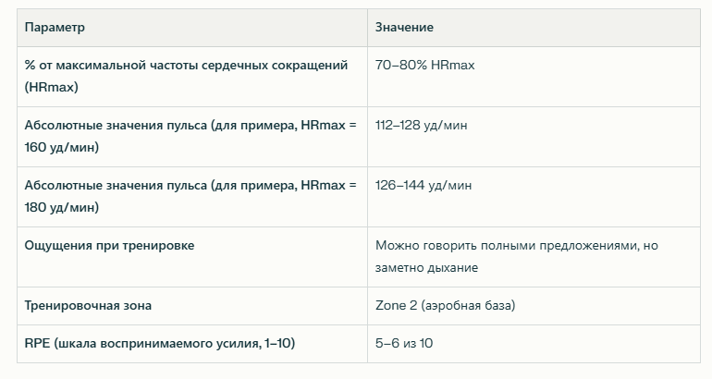Viewport: 712px width, 379px height.
Task: Click the "Ощущения при тренировке" parameter cell
Action: point(110,245)
